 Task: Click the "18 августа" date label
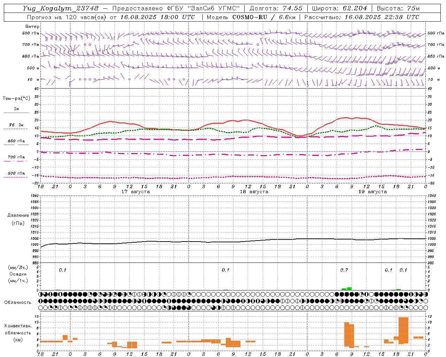[x=254, y=192]
